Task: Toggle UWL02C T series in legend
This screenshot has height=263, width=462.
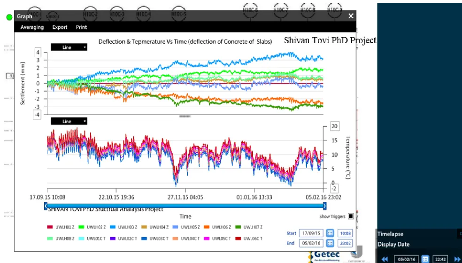Action: [123, 238]
